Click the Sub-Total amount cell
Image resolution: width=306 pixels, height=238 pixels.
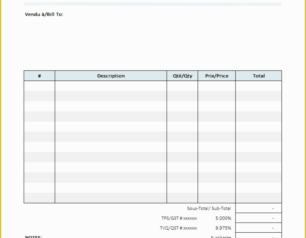coord(258,208)
